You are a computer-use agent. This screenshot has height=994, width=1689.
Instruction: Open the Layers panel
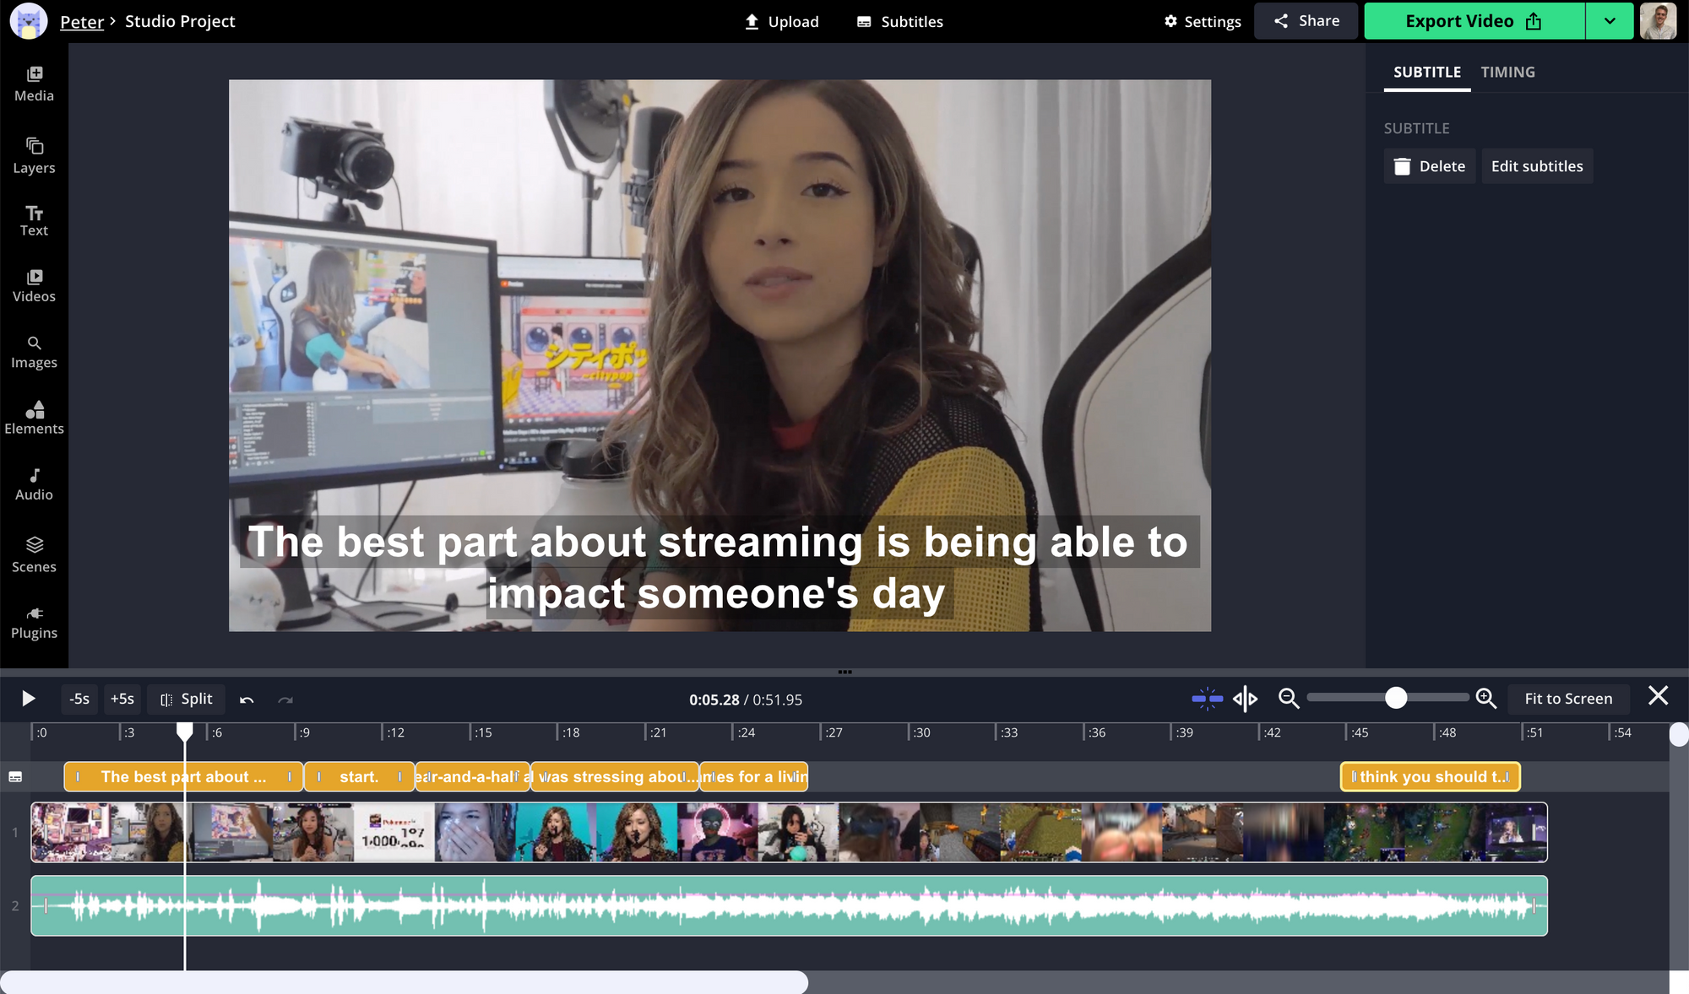click(x=34, y=154)
